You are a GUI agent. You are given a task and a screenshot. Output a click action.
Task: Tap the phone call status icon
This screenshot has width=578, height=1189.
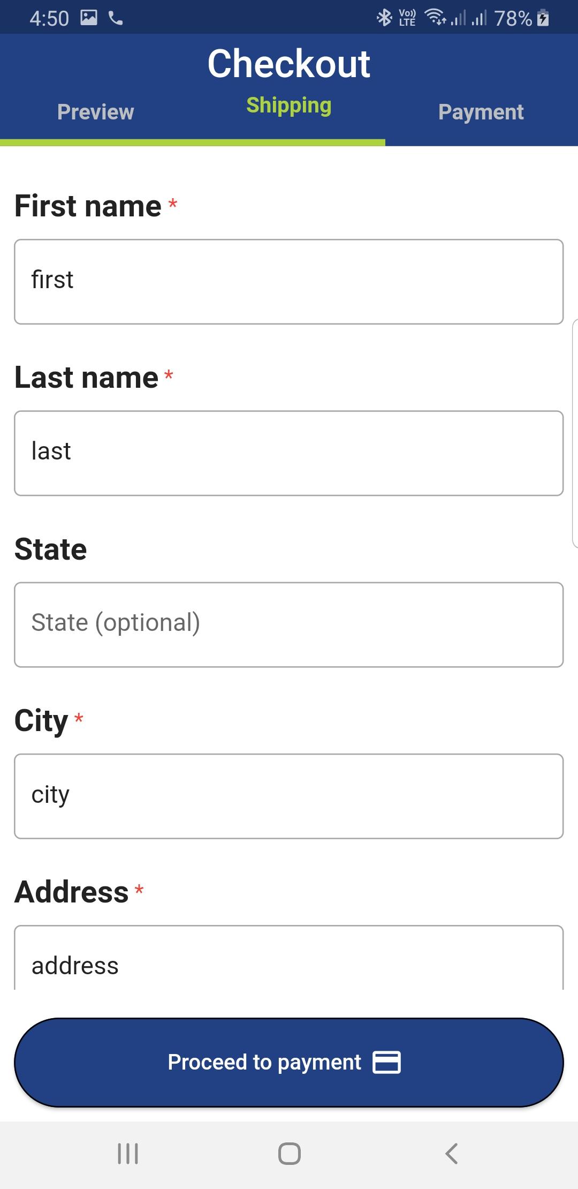[x=116, y=18]
